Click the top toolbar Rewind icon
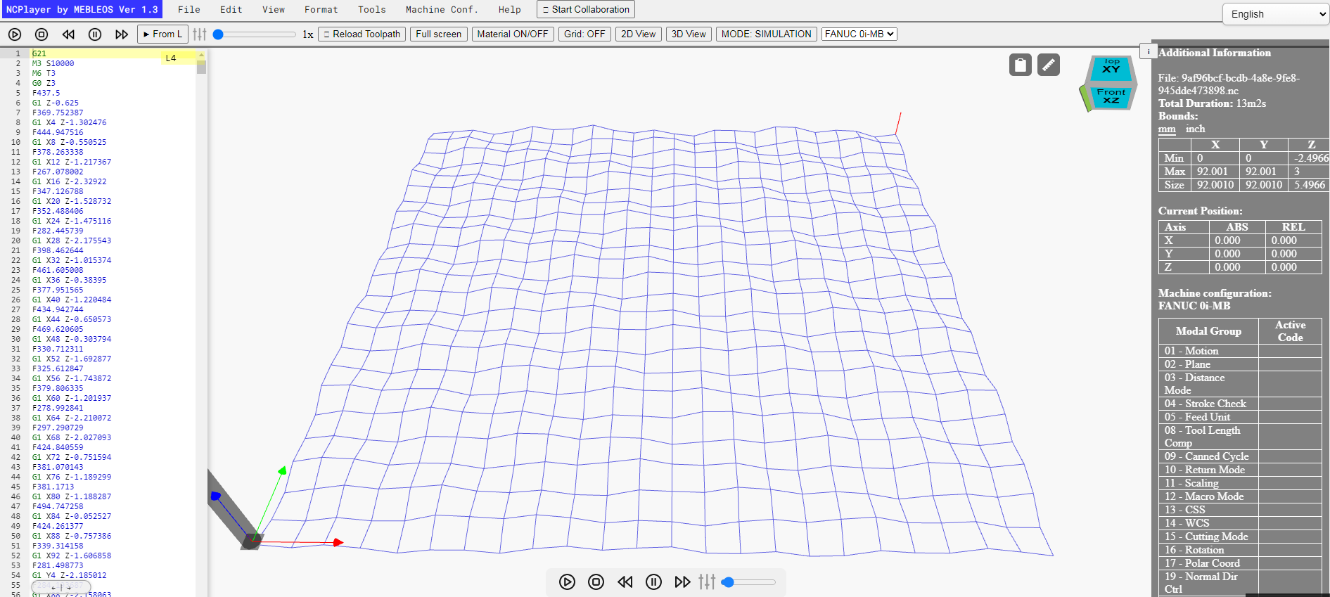Image resolution: width=1330 pixels, height=597 pixels. [68, 34]
